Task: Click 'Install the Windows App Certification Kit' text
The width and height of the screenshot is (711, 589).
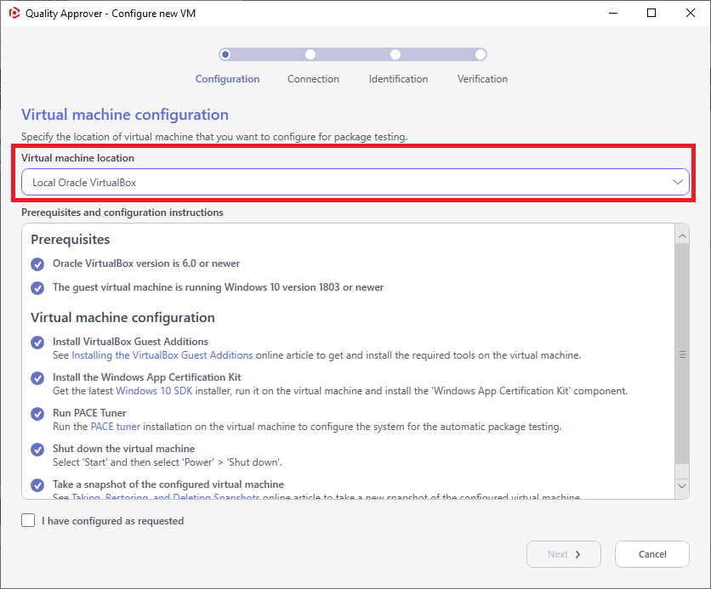Action: pos(146,377)
